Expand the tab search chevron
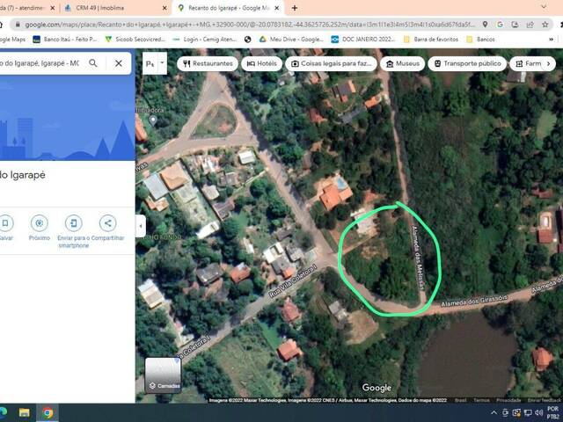The width and height of the screenshot is (563, 422). 544,7
